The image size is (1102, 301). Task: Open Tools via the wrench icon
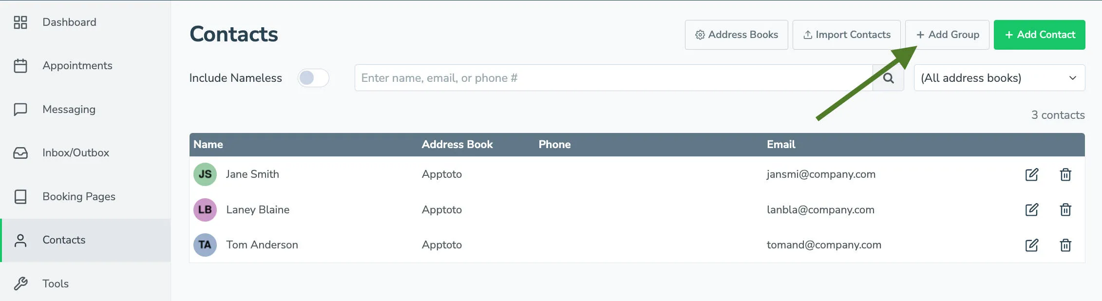(20, 283)
